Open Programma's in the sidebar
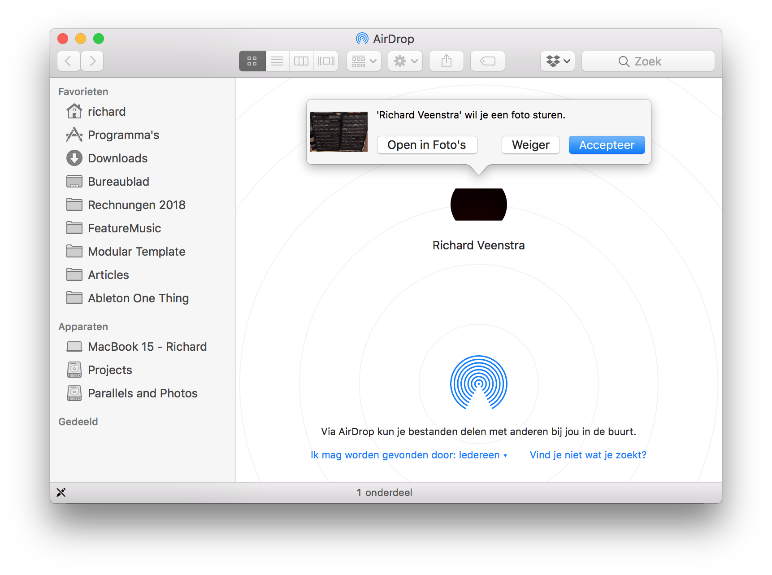The width and height of the screenshot is (772, 575). point(143,135)
